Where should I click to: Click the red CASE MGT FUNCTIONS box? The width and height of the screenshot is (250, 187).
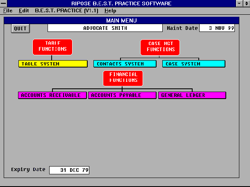tap(158, 47)
